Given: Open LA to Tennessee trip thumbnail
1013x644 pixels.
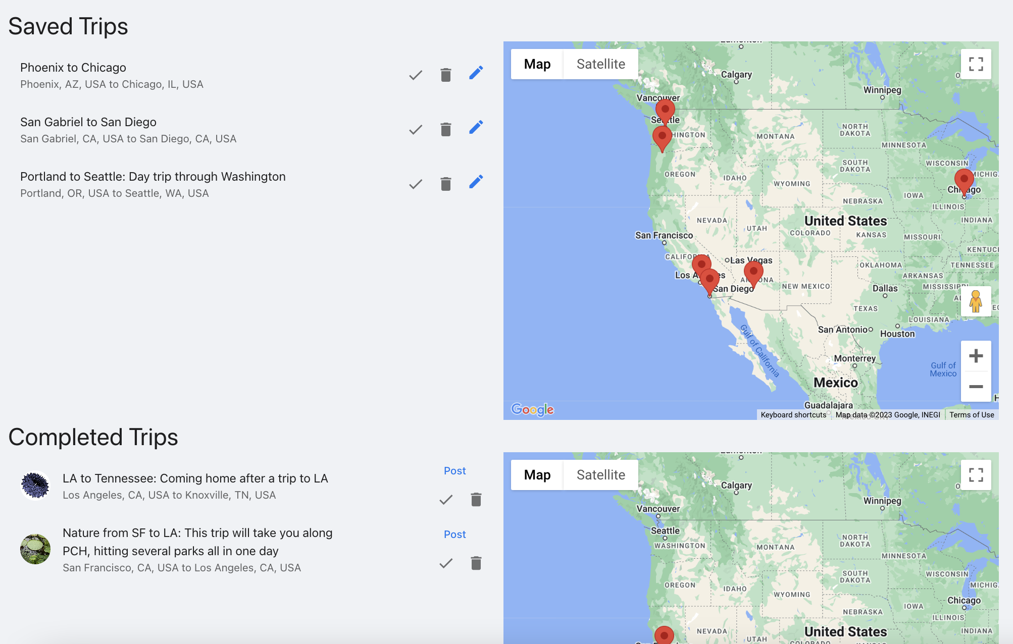Looking at the screenshot, I should (35, 486).
